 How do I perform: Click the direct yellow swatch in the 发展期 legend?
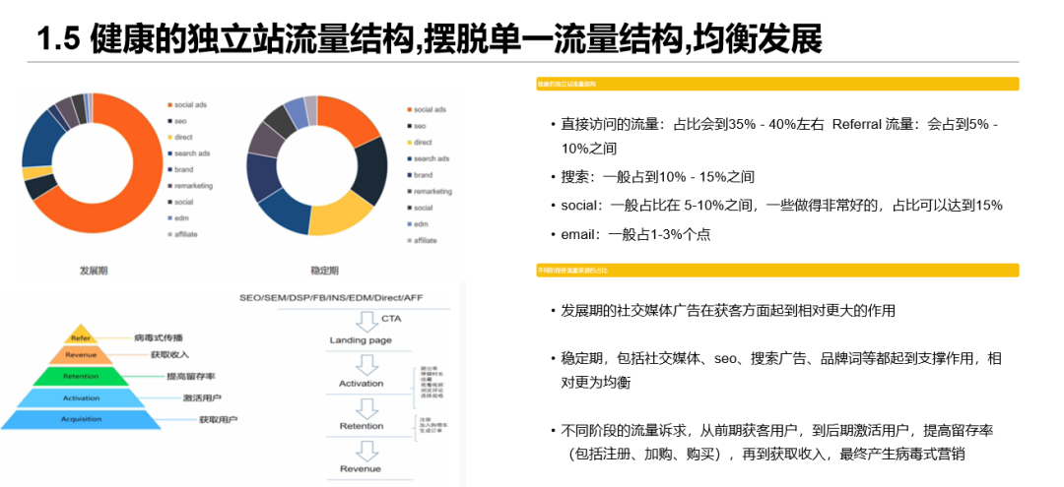(x=169, y=137)
